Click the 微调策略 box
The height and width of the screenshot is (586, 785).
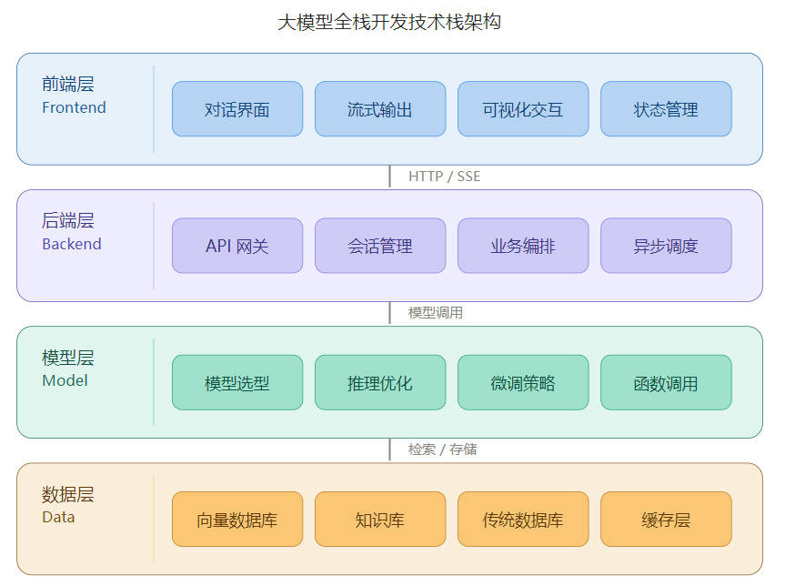[523, 383]
